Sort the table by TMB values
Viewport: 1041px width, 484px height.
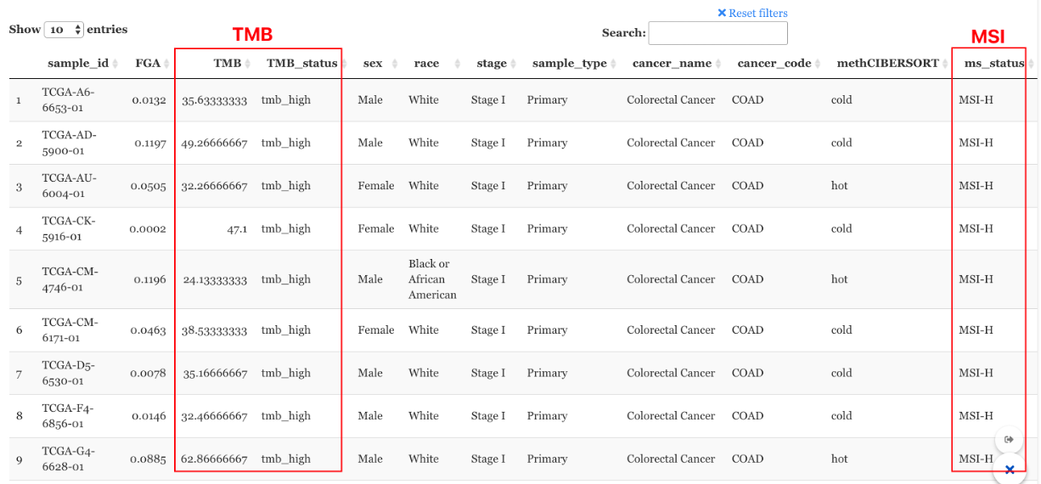[249, 64]
